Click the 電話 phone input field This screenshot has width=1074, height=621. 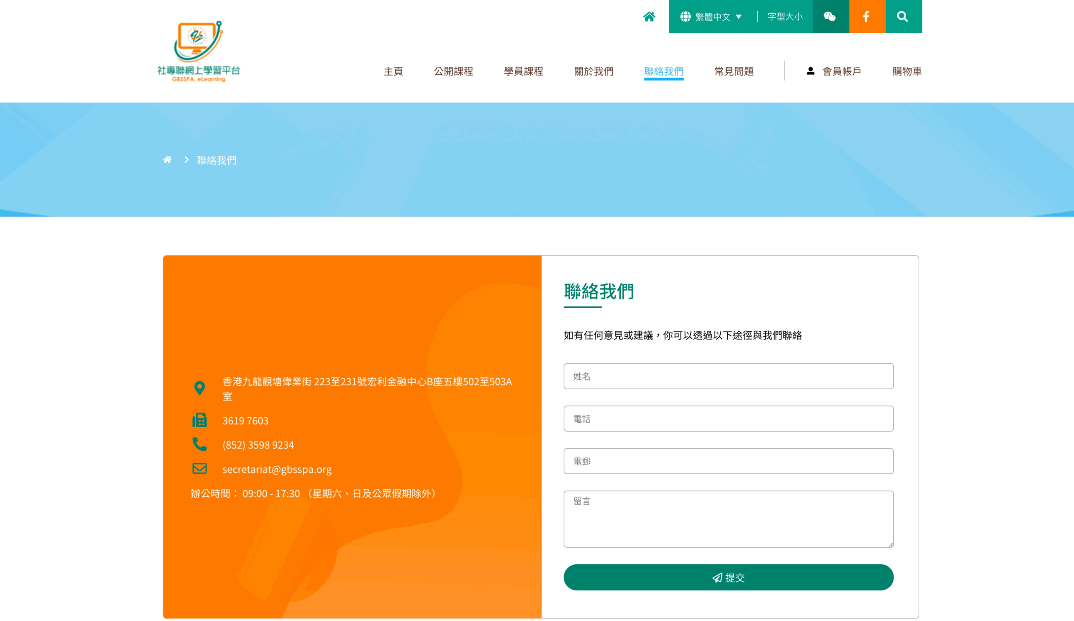point(728,419)
